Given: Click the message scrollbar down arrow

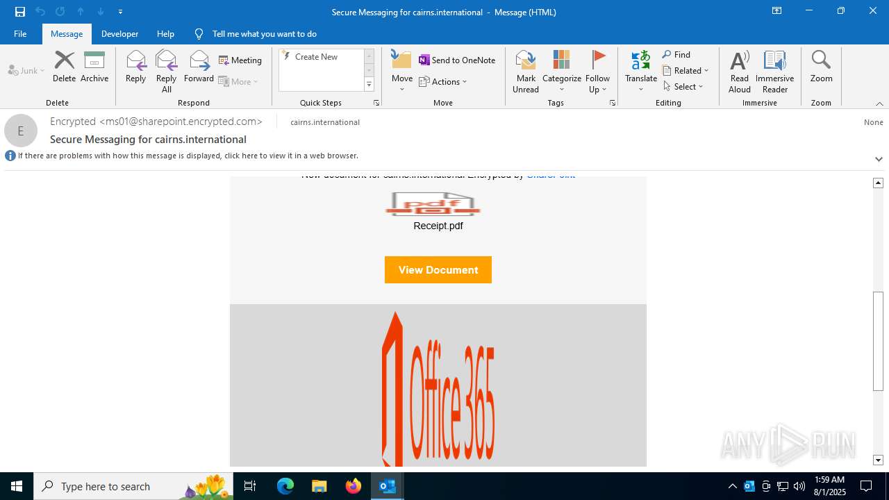Looking at the screenshot, I should (878, 460).
